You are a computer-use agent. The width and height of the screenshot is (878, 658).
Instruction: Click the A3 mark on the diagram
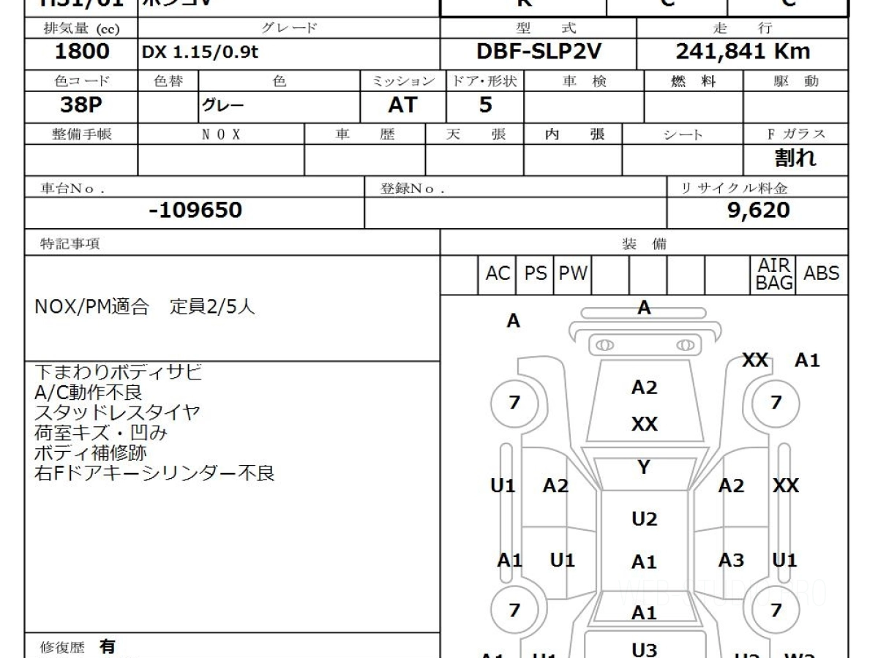point(731,560)
